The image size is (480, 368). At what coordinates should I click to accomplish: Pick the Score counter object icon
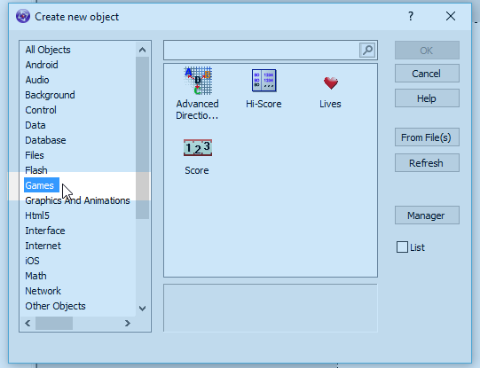198,148
